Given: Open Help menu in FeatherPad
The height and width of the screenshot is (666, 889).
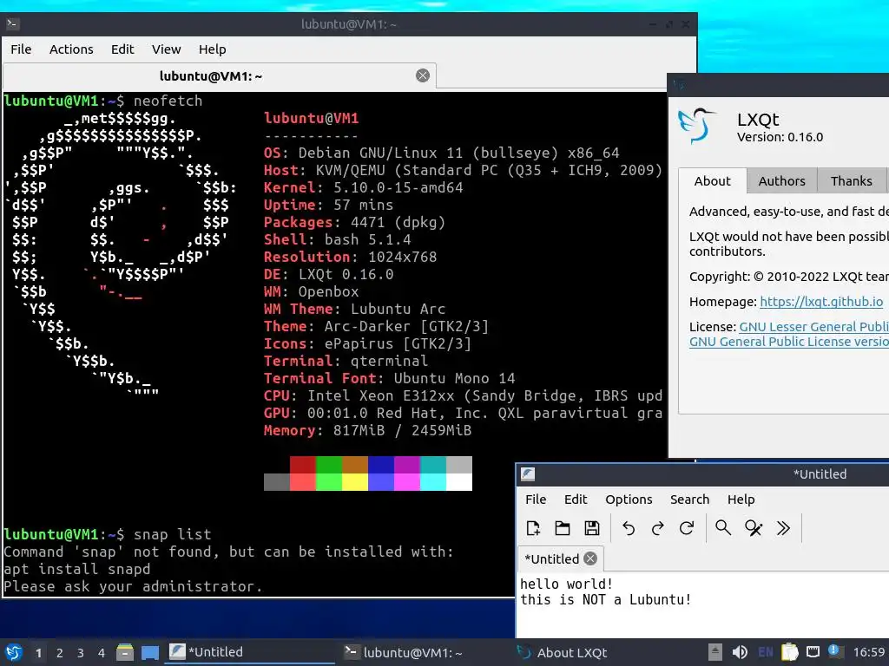Looking at the screenshot, I should click(x=741, y=499).
